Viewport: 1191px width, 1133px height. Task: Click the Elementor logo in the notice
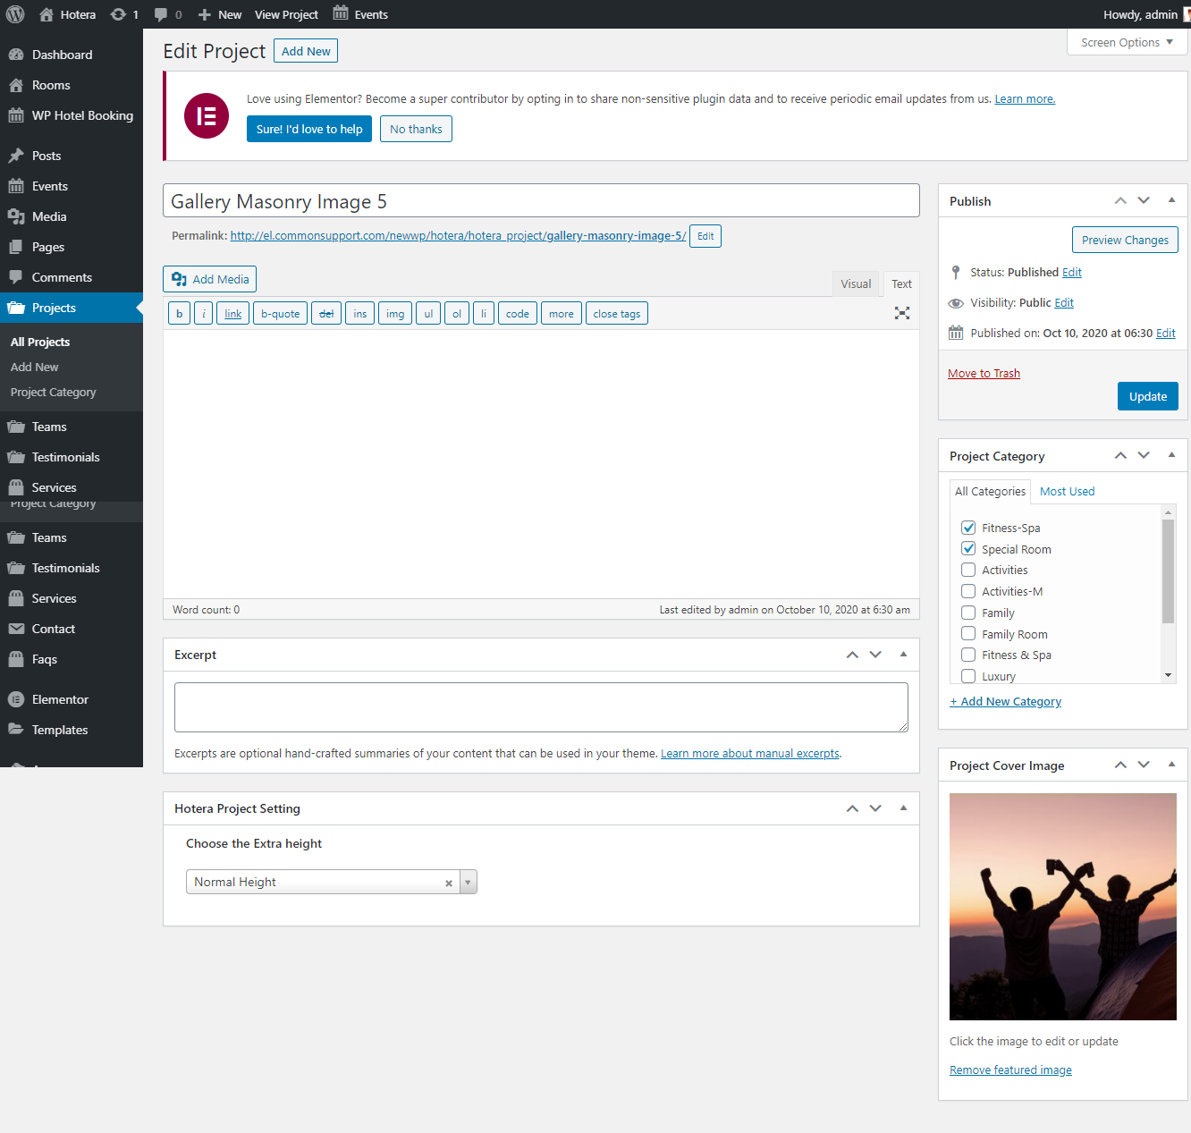207,115
